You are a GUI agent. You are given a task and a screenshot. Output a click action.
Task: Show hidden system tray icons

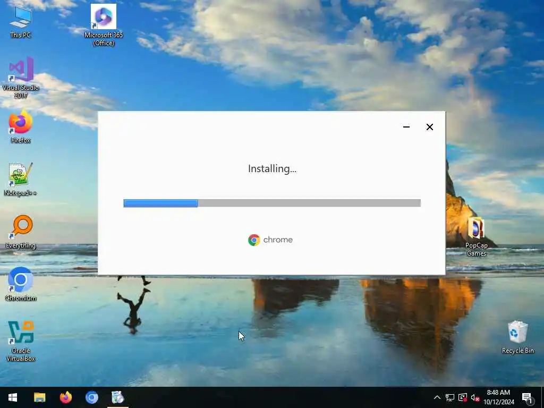(437, 397)
